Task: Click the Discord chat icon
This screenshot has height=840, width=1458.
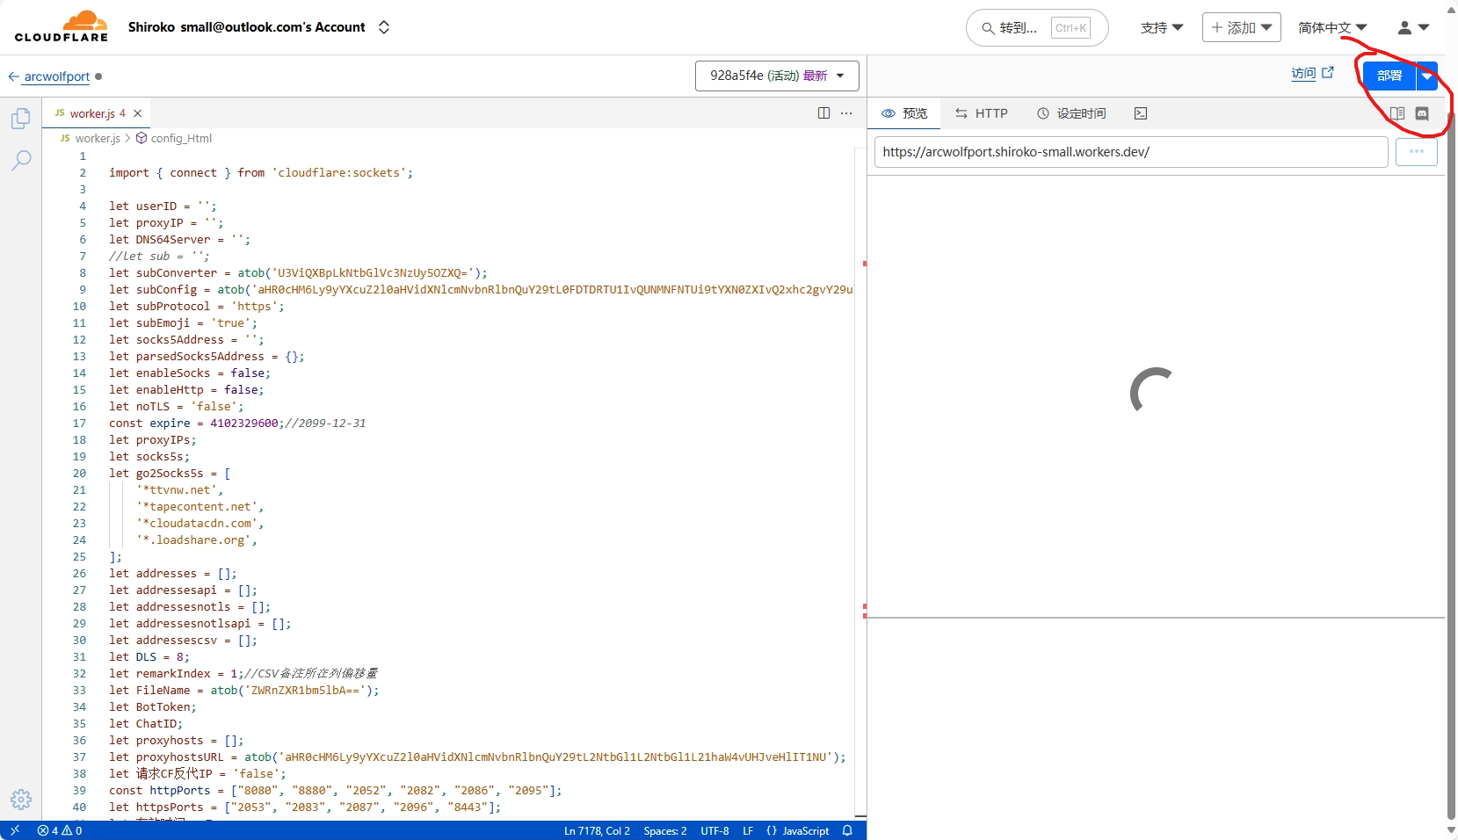Action: (x=1422, y=113)
